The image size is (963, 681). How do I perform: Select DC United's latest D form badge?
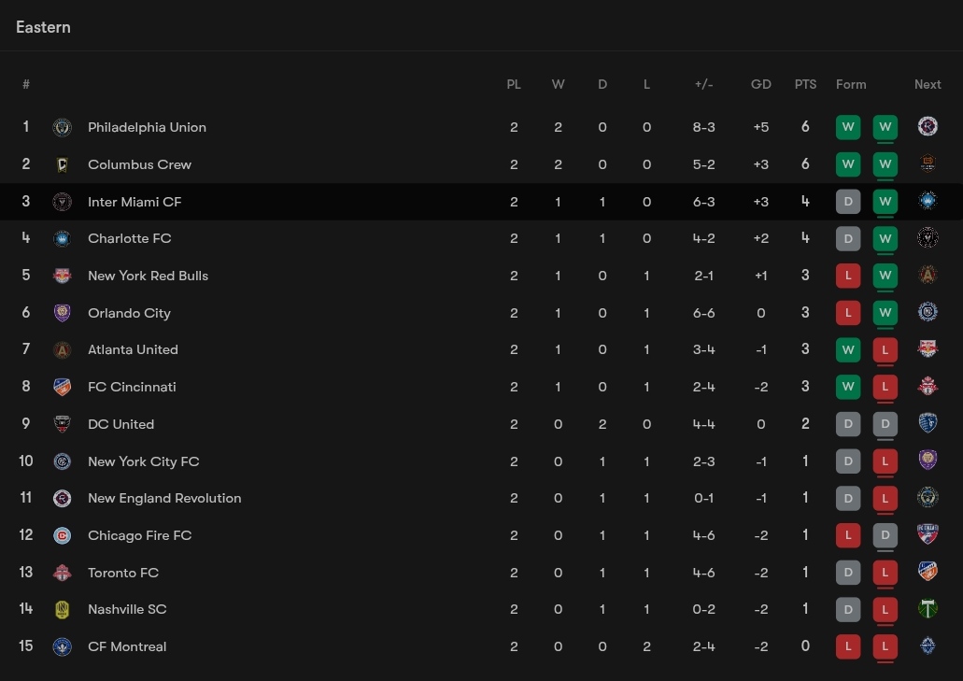click(x=885, y=424)
